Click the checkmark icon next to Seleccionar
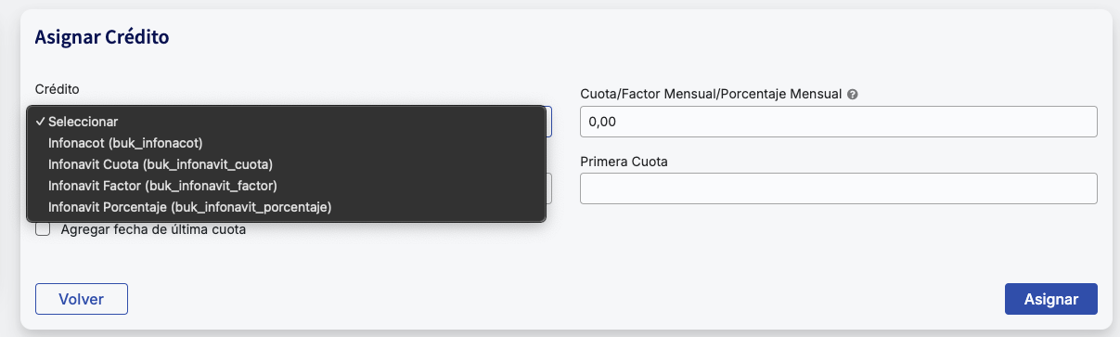1120x337 pixels. point(41,122)
